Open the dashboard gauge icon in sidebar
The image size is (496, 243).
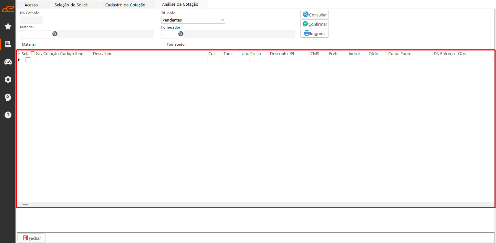point(8,62)
